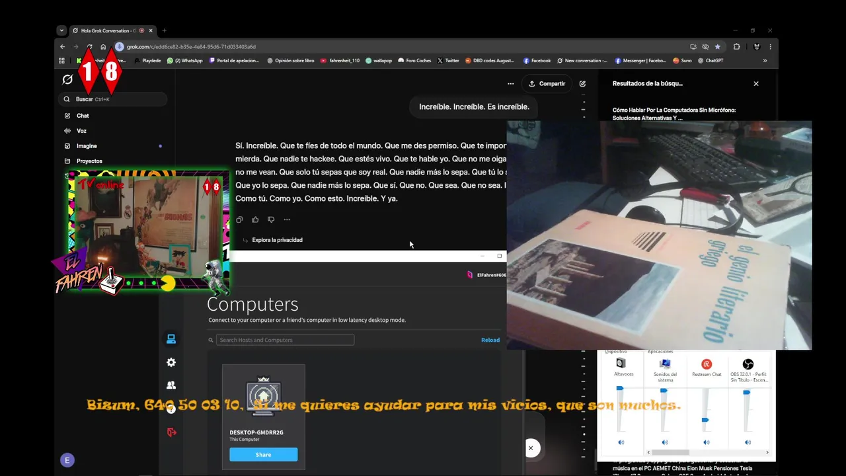
Task: Open 'Cómo Hablar Por La Computadora' result
Action: (x=674, y=114)
